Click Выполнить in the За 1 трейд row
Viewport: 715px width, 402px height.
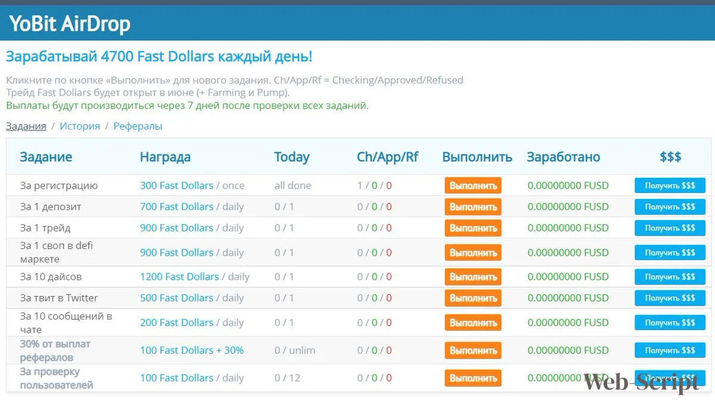pyautogui.click(x=473, y=228)
